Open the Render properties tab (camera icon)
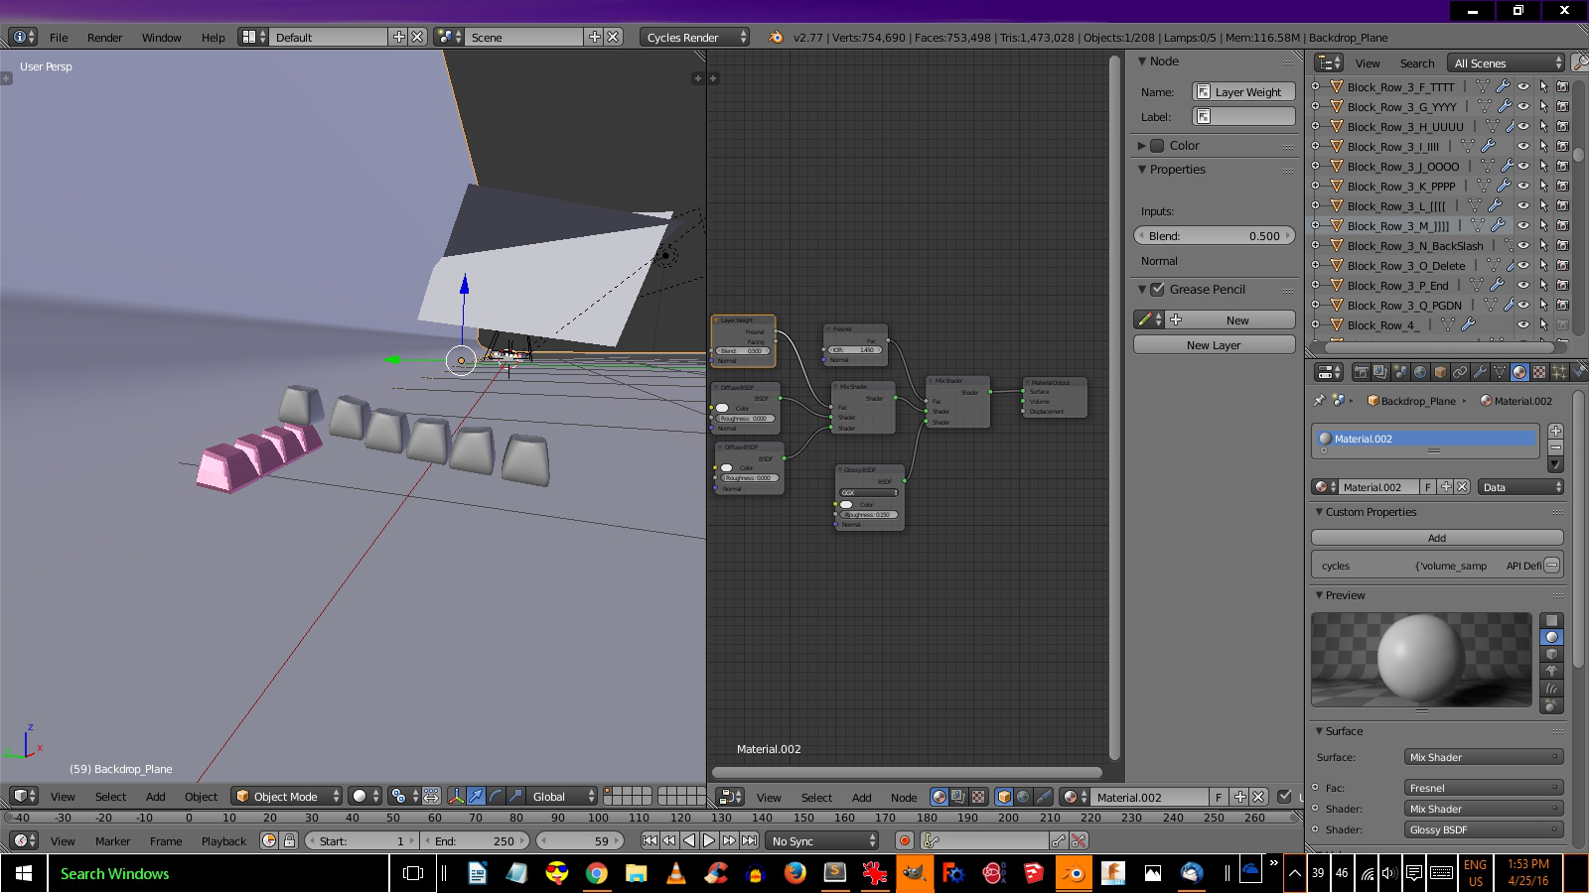The image size is (1589, 893). [x=1362, y=372]
